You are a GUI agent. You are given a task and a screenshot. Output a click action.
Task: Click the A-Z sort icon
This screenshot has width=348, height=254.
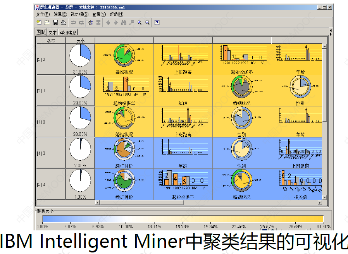(90, 22)
